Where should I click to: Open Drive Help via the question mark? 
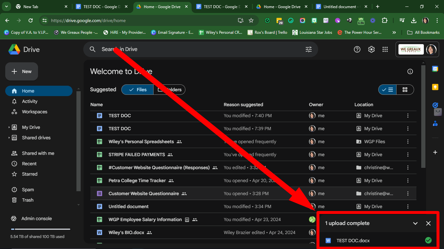(x=357, y=49)
